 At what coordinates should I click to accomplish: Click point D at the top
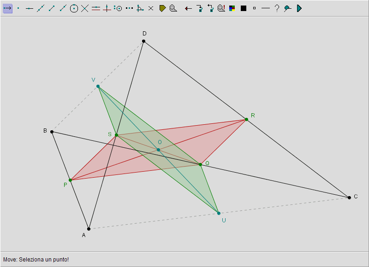tap(143, 41)
